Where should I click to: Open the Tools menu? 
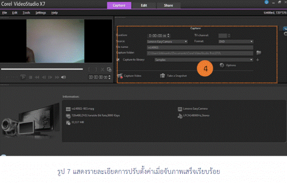(x=26, y=12)
